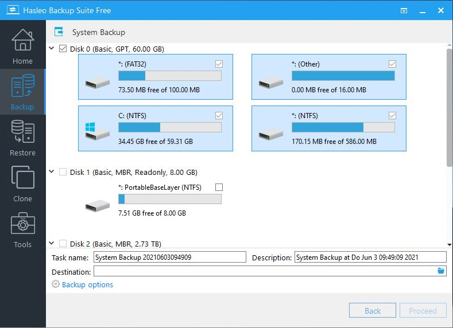This screenshot has height=328, width=453.
Task: Click the '*: (Other)' partition label
Action: pos(305,64)
